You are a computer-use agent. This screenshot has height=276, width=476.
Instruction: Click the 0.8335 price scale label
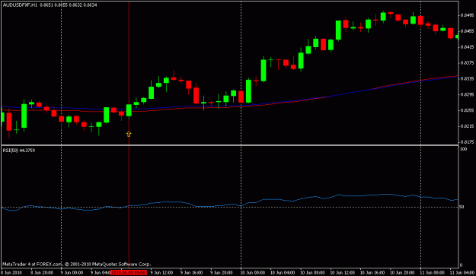(x=467, y=78)
